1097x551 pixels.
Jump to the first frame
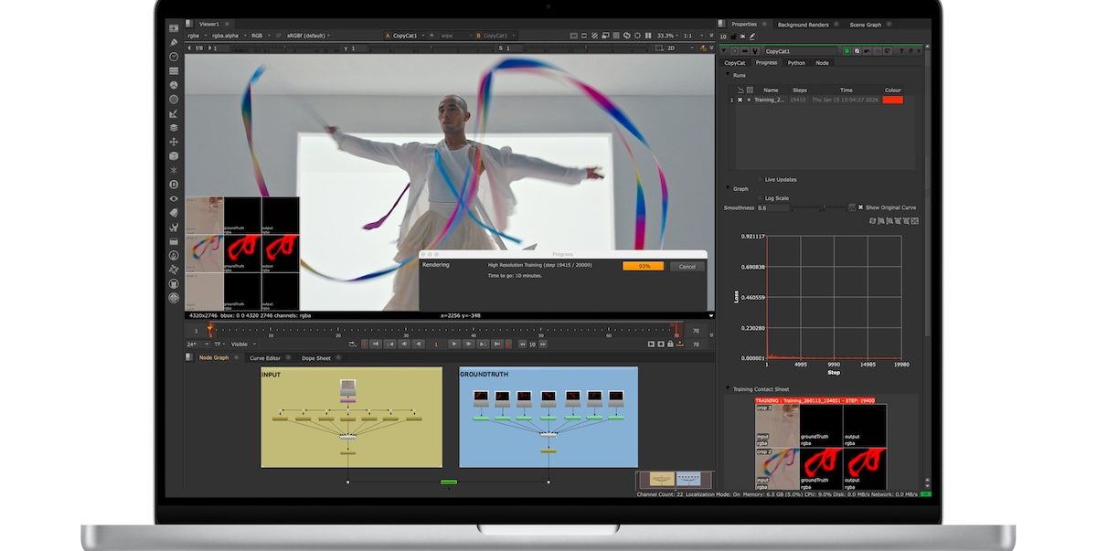pos(375,344)
